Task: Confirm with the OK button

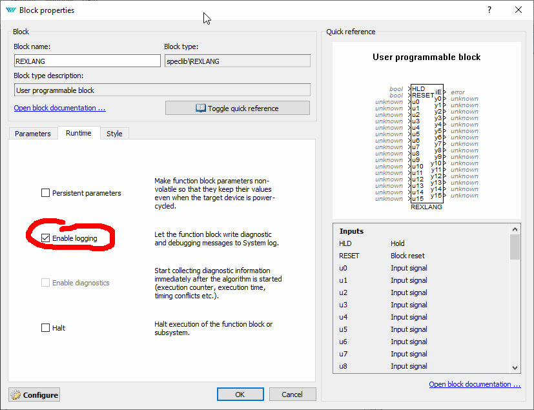Action: pos(240,395)
